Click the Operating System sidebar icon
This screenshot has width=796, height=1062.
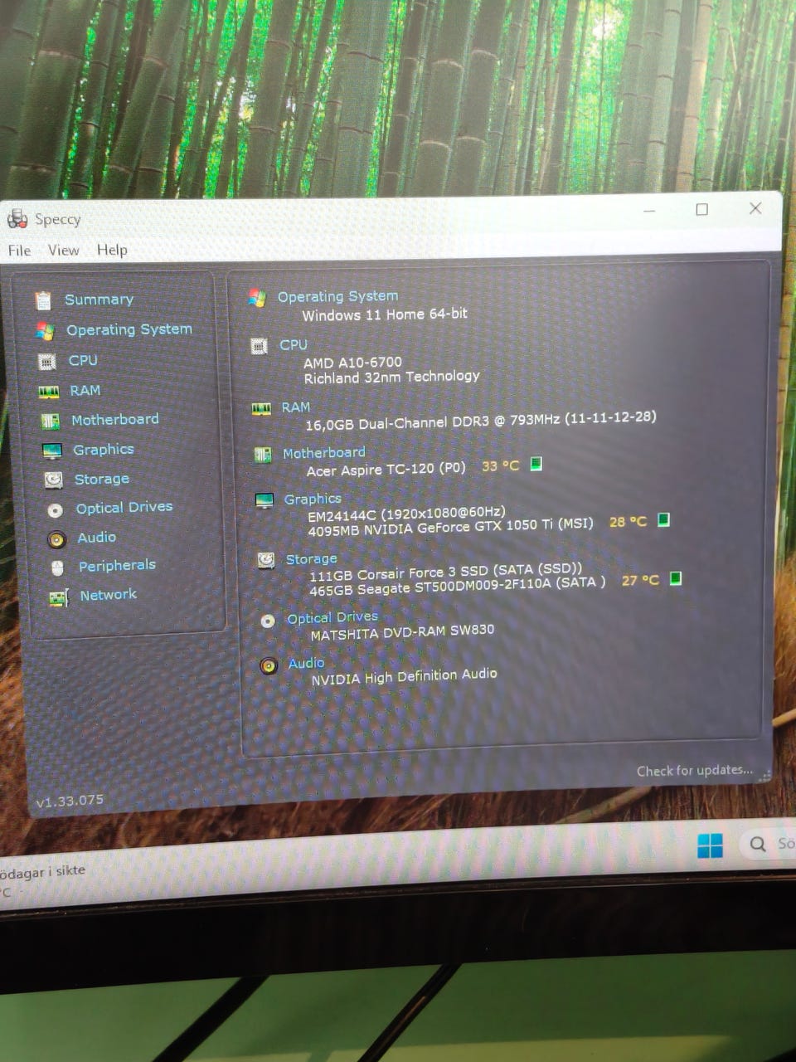(x=45, y=331)
